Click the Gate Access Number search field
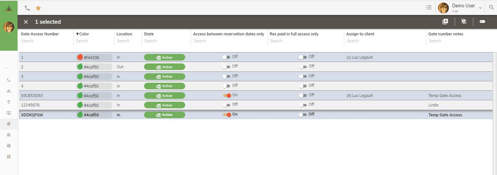Image resolution: width=497 pixels, height=175 pixels. pos(46,41)
